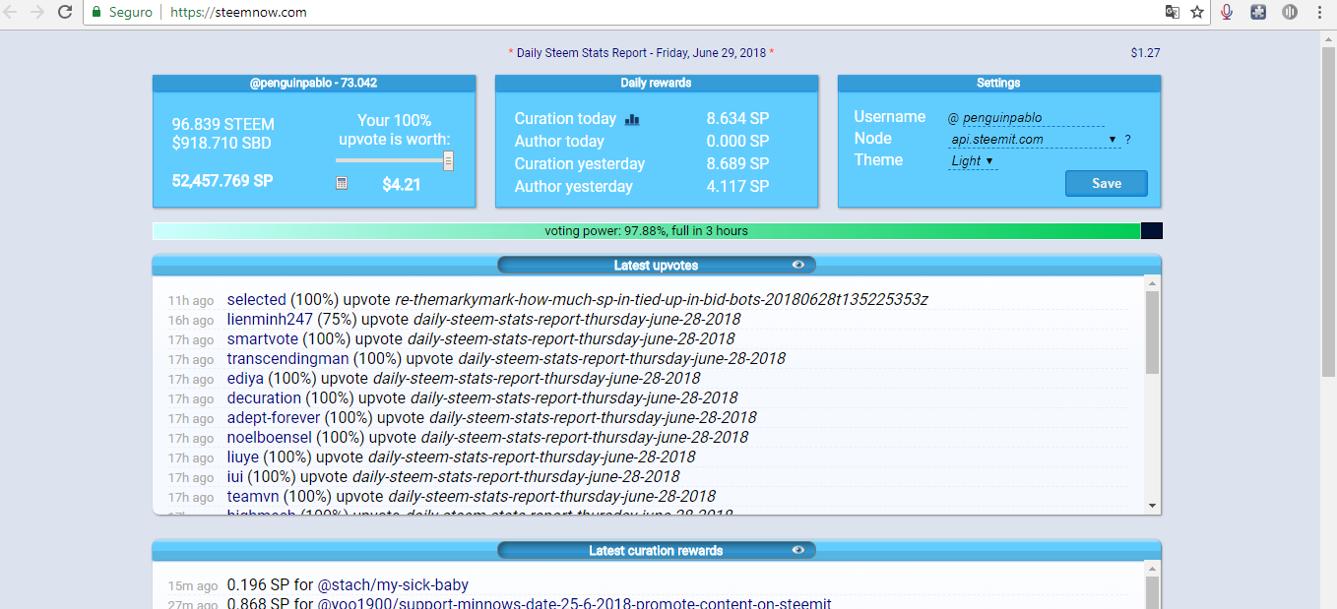1337x609 pixels.
Task: Open the @yoo1900 support-minnows post link
Action: (574, 604)
